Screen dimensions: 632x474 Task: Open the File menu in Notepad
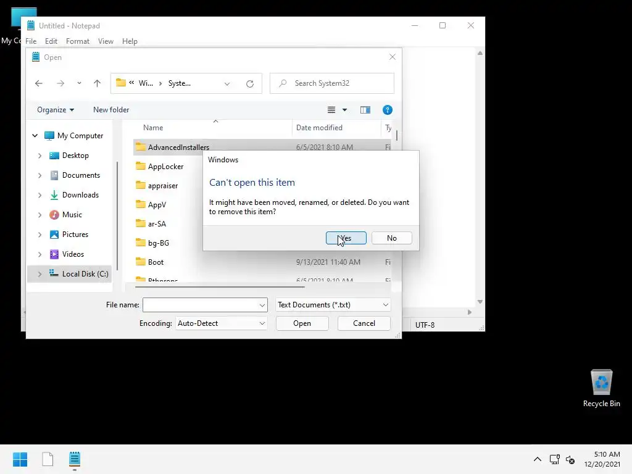(x=31, y=41)
